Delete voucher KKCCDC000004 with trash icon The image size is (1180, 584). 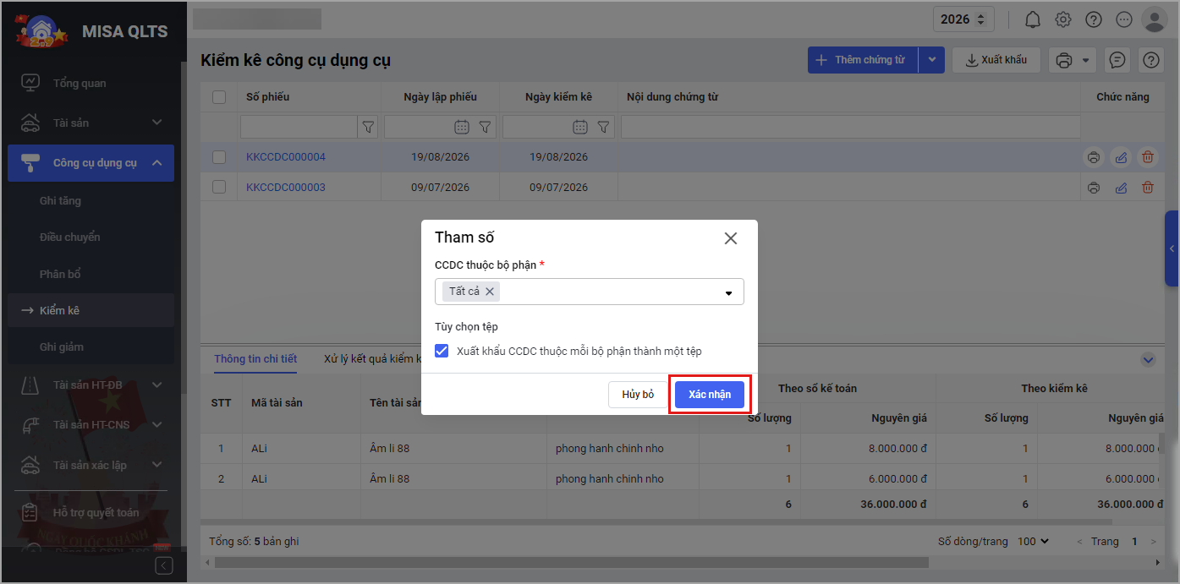pos(1148,157)
